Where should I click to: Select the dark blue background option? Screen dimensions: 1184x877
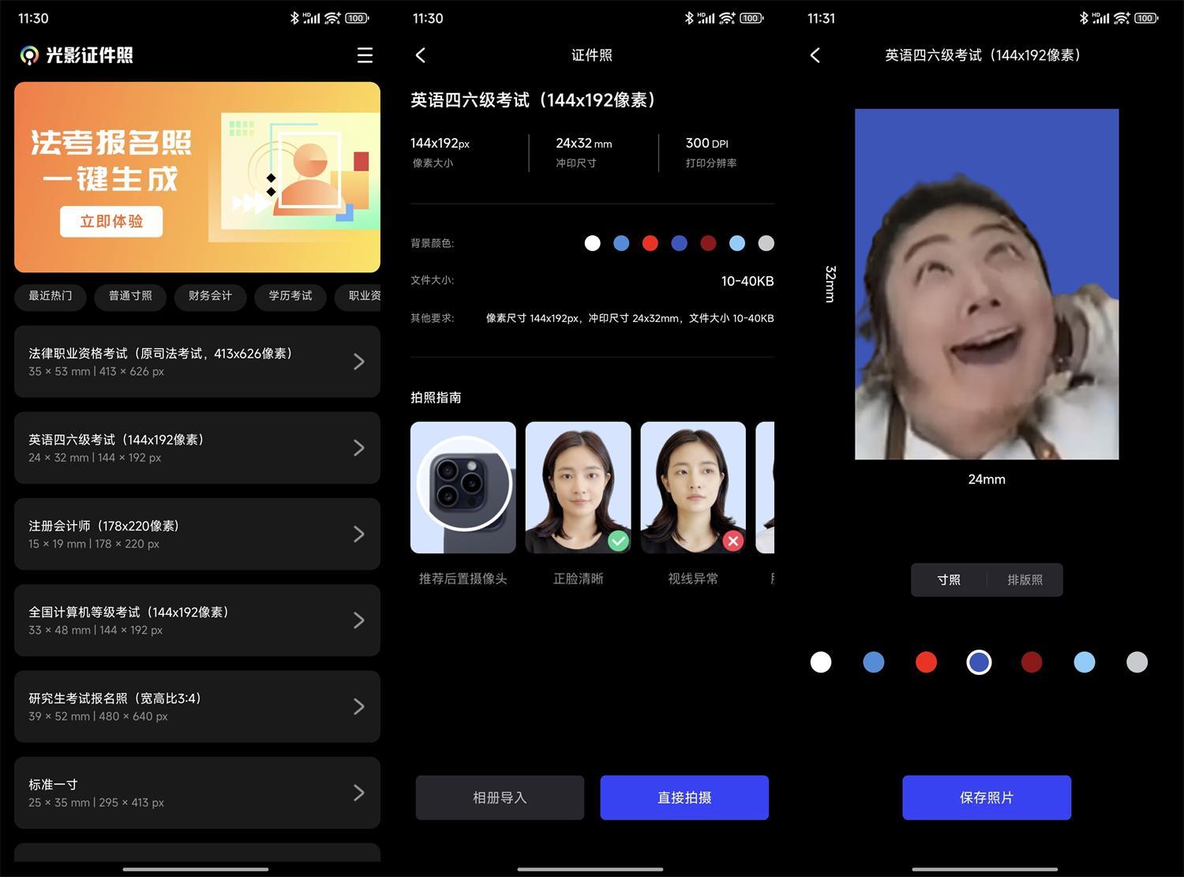[x=979, y=661]
